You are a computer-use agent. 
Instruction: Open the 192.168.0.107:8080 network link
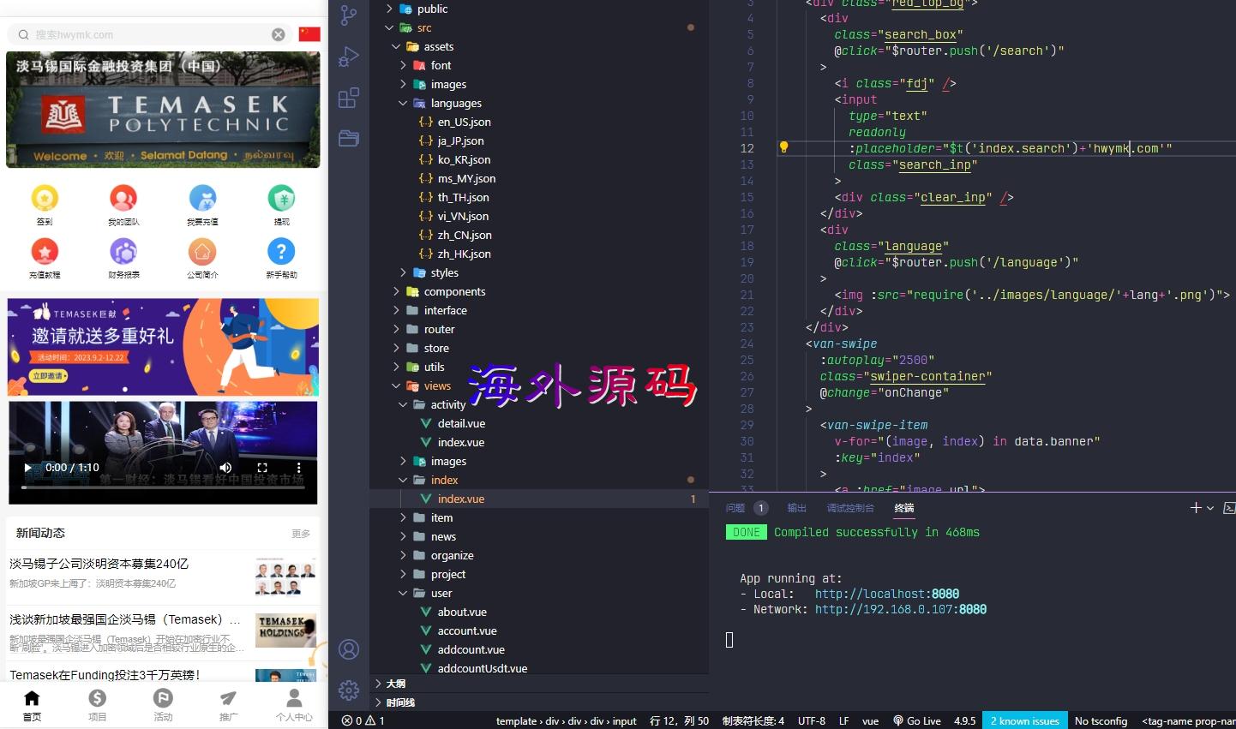click(901, 609)
